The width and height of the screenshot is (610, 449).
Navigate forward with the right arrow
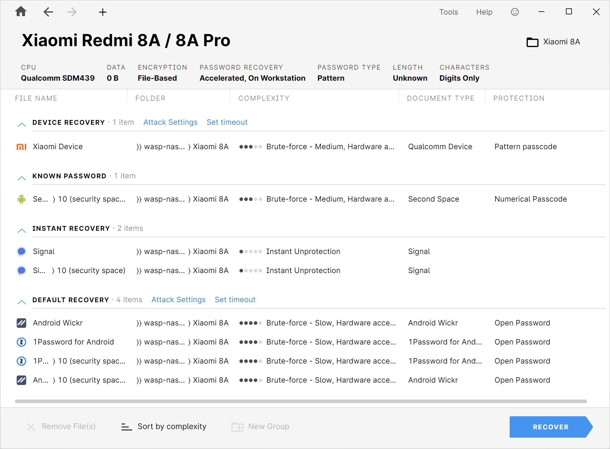pyautogui.click(x=72, y=12)
